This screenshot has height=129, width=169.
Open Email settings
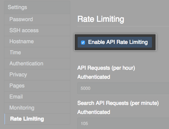tap(37, 97)
